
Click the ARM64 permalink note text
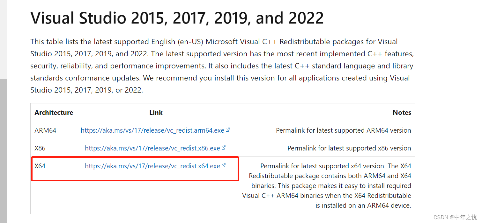pyautogui.click(x=344, y=130)
